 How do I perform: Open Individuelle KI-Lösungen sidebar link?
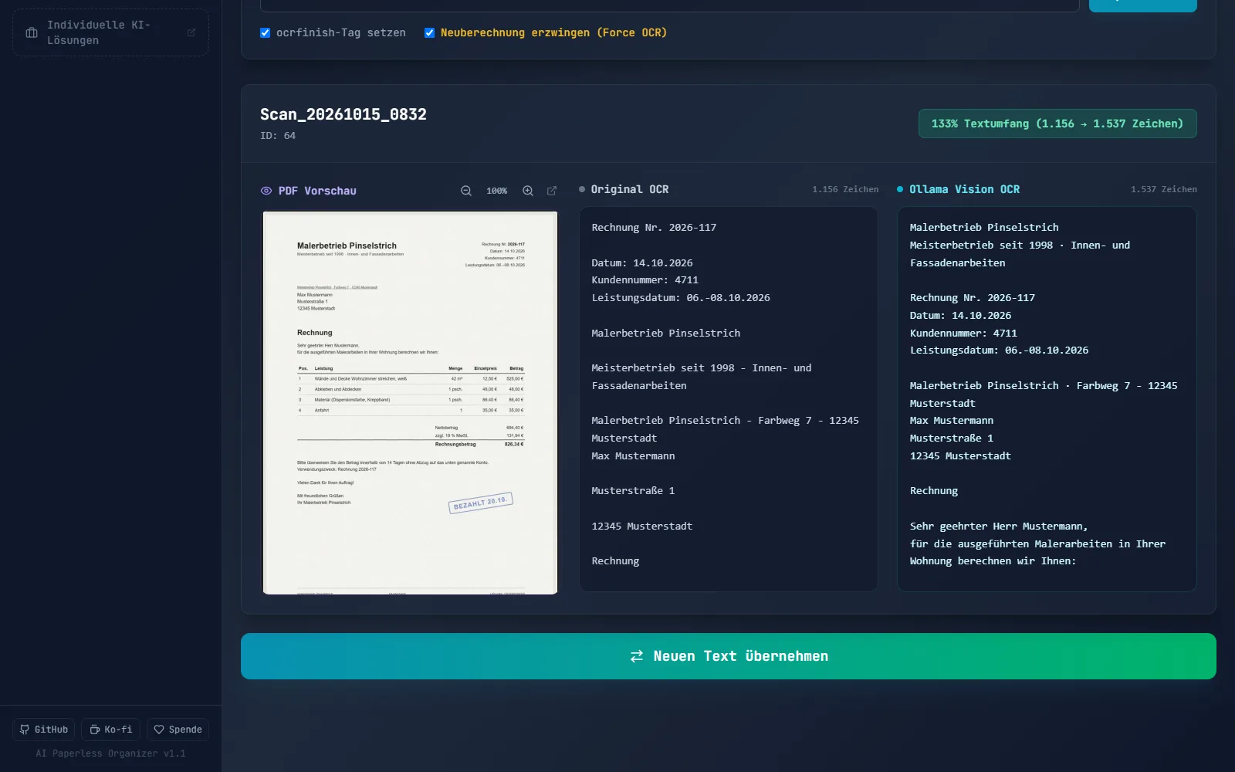pos(110,32)
